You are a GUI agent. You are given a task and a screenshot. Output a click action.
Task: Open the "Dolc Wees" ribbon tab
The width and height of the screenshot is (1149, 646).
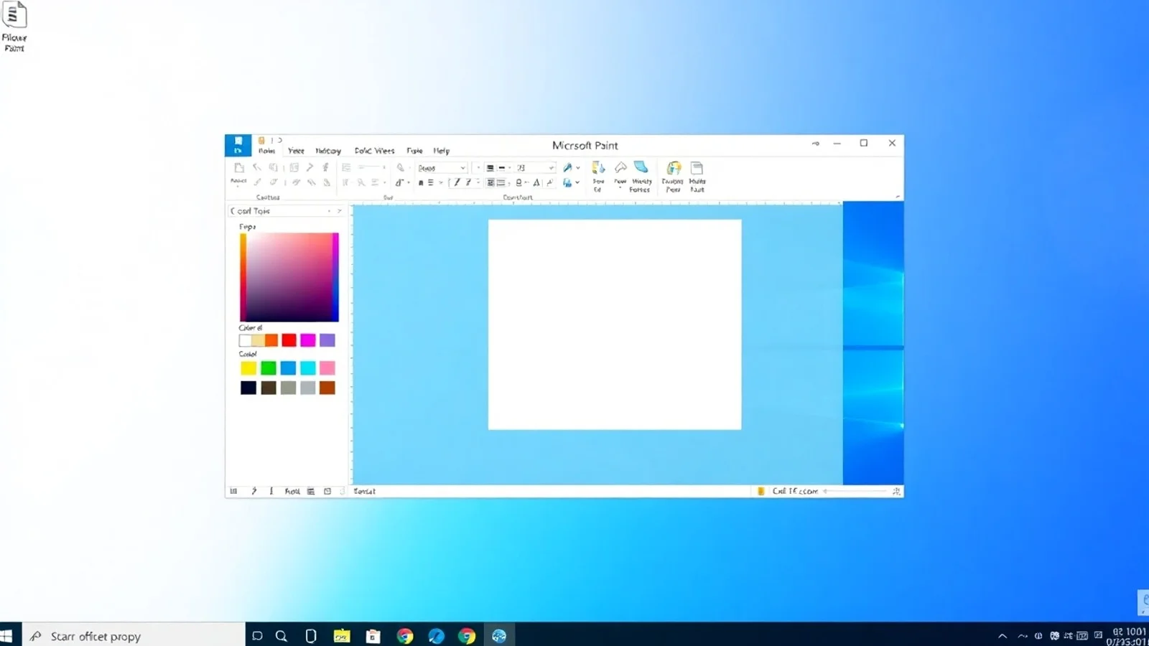[x=374, y=151]
